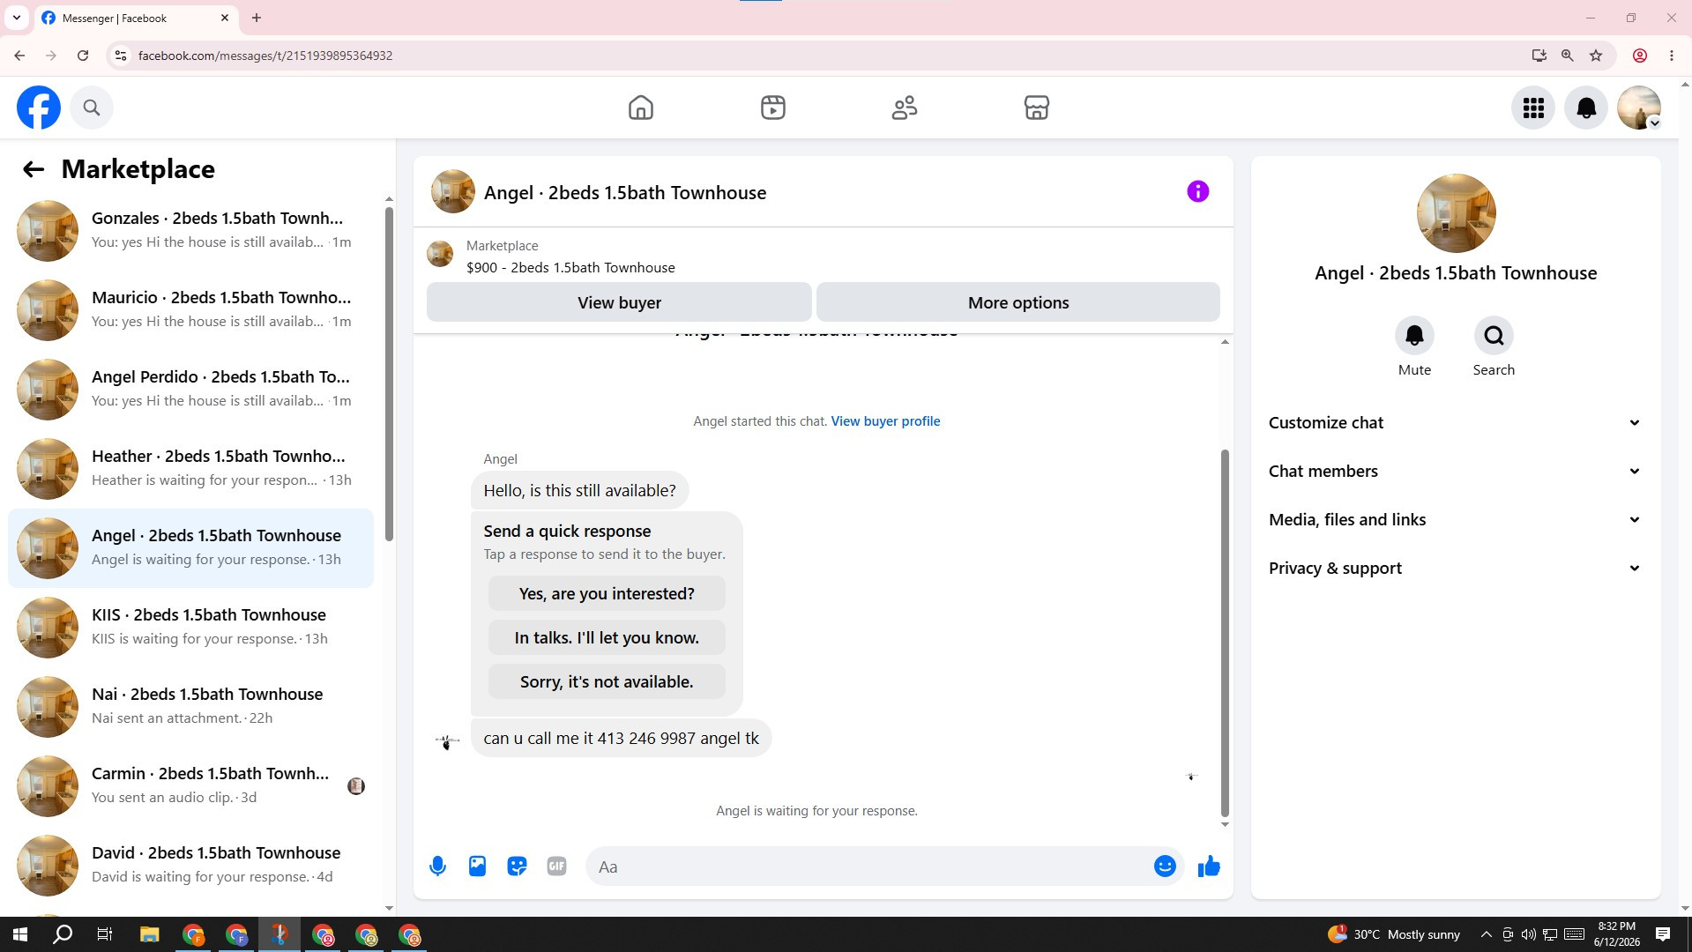Open a new browser tab
Screen dimensions: 1692x952
(x=256, y=18)
